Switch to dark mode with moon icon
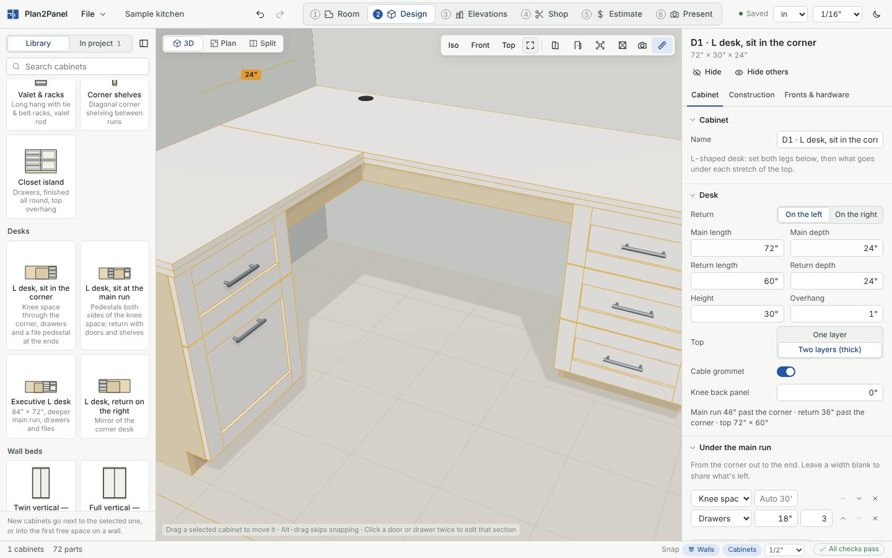This screenshot has width=892, height=558. (x=877, y=14)
